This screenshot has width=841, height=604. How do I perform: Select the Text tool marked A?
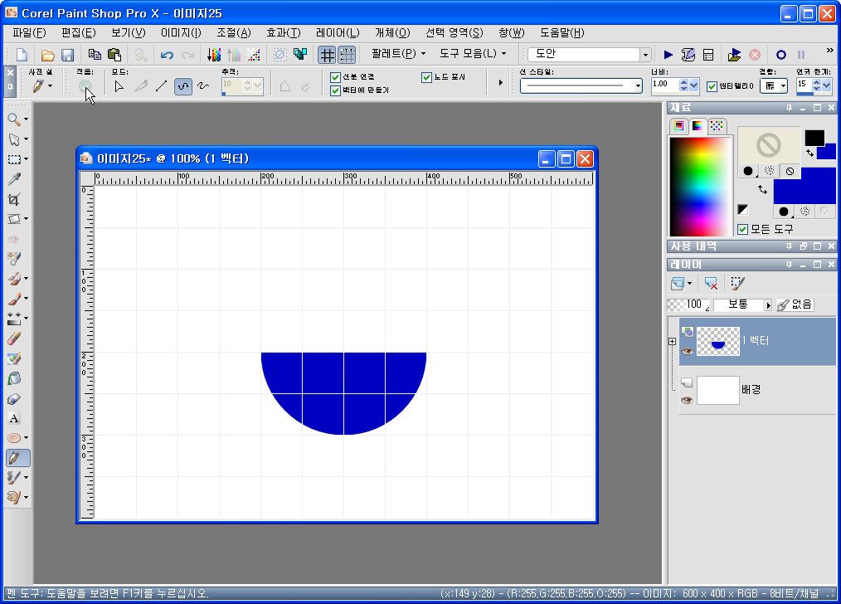point(14,418)
